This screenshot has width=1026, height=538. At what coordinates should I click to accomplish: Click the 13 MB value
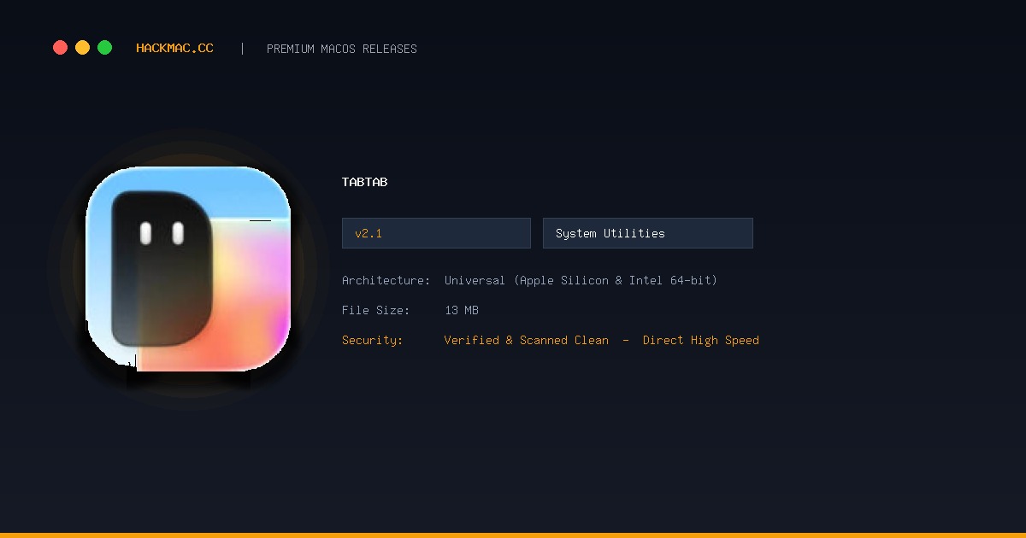(x=462, y=310)
